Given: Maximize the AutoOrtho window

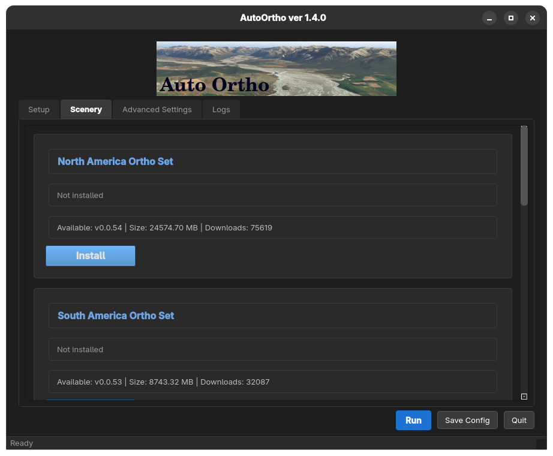Looking at the screenshot, I should click(511, 18).
